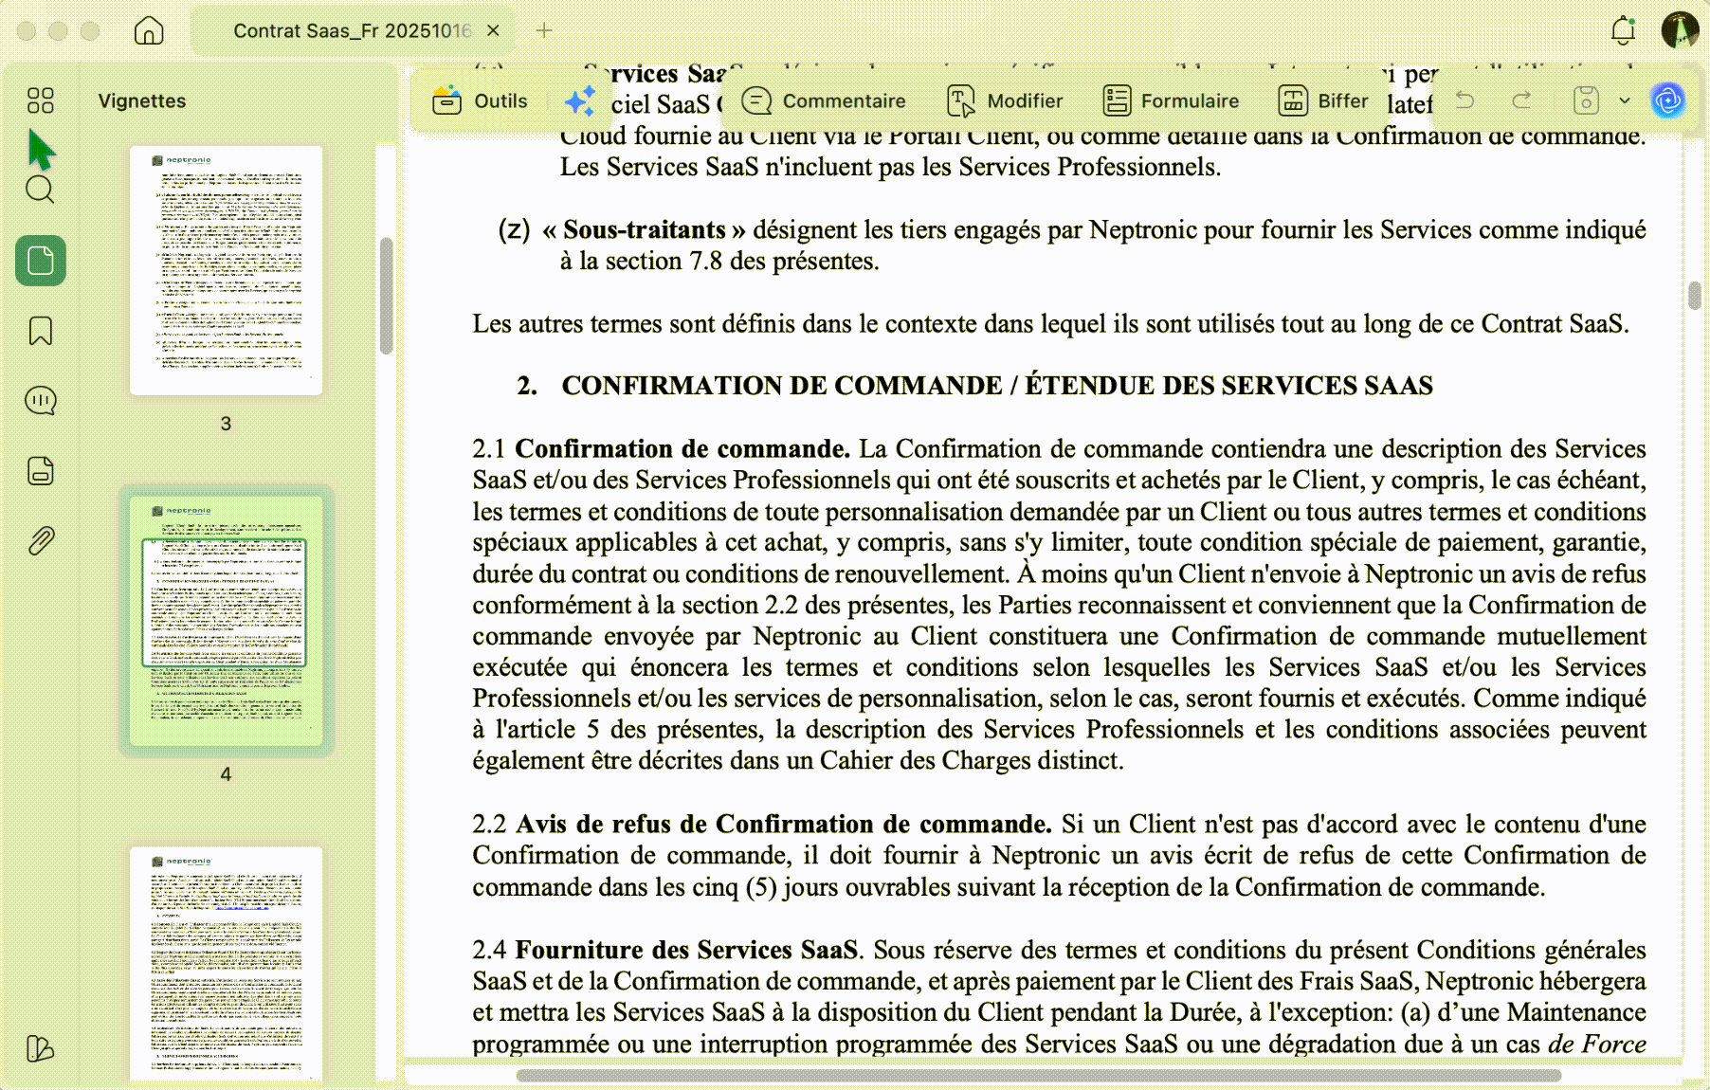Open the layers icon at sidebar bottom
The width and height of the screenshot is (1710, 1090).
tap(41, 1048)
